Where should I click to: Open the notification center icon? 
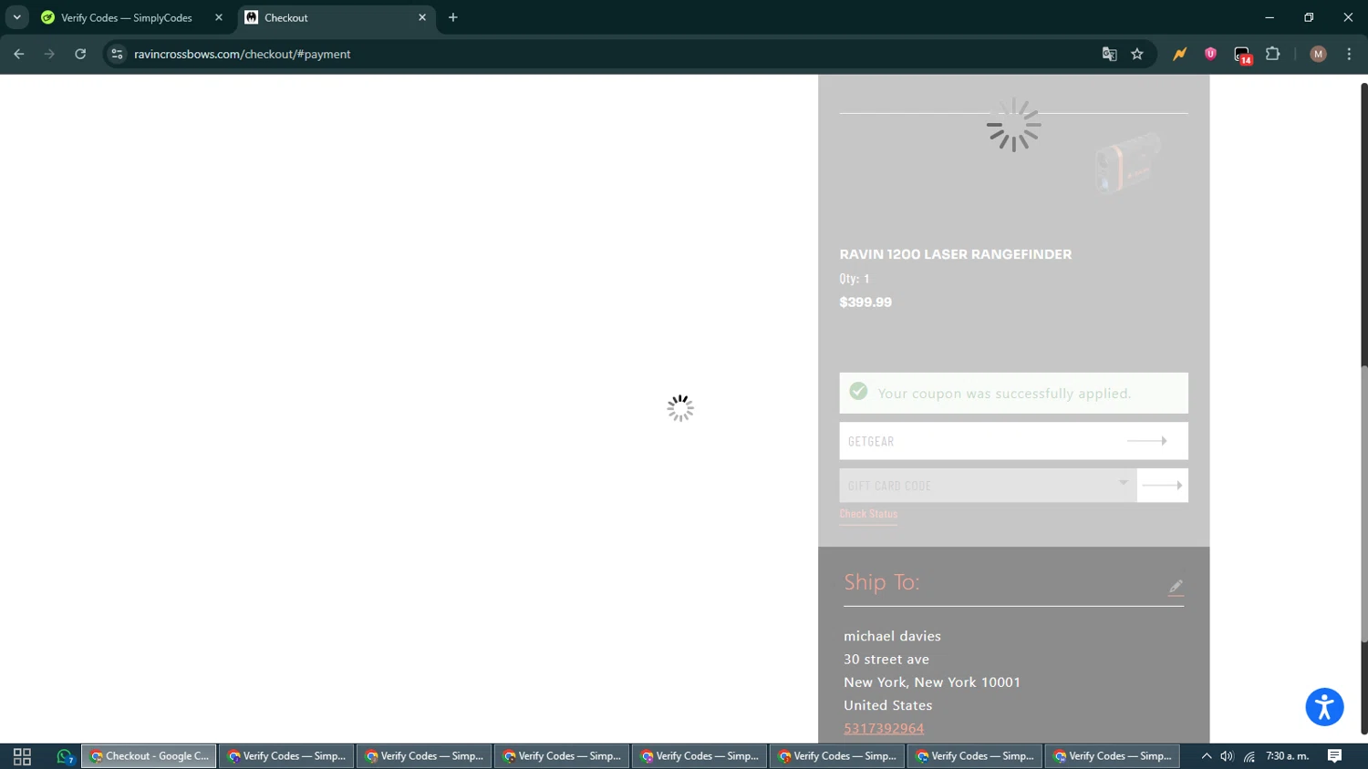(x=1334, y=756)
